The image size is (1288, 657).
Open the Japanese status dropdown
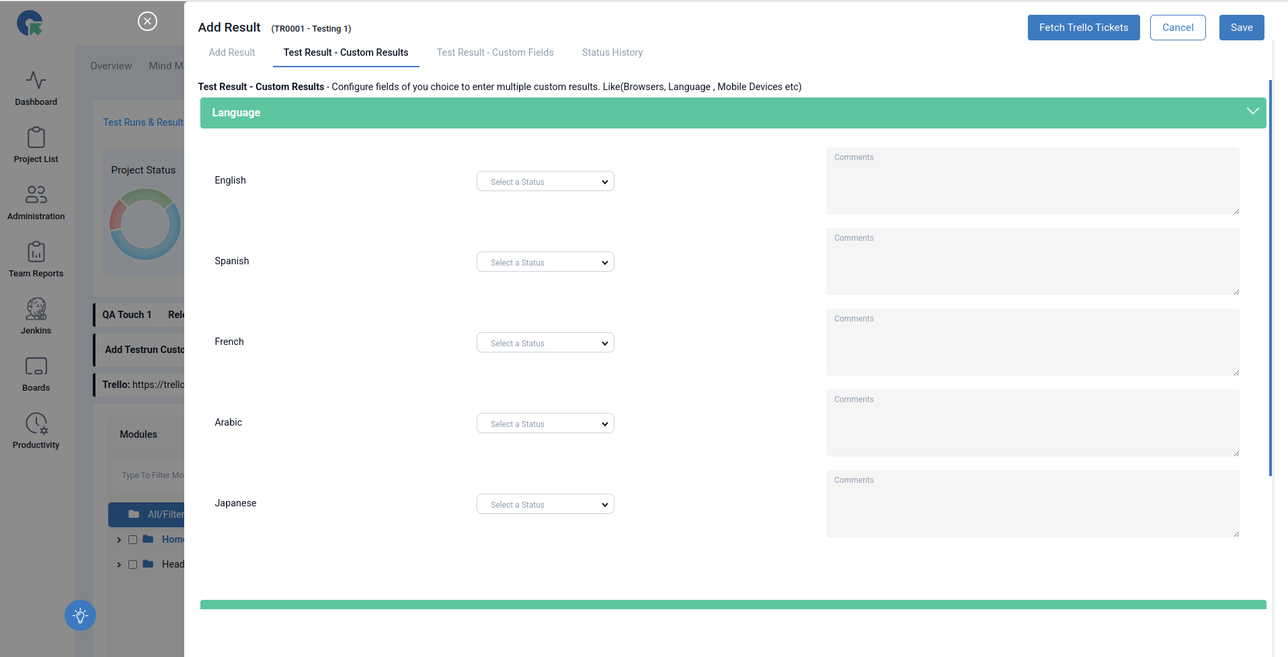pos(545,504)
